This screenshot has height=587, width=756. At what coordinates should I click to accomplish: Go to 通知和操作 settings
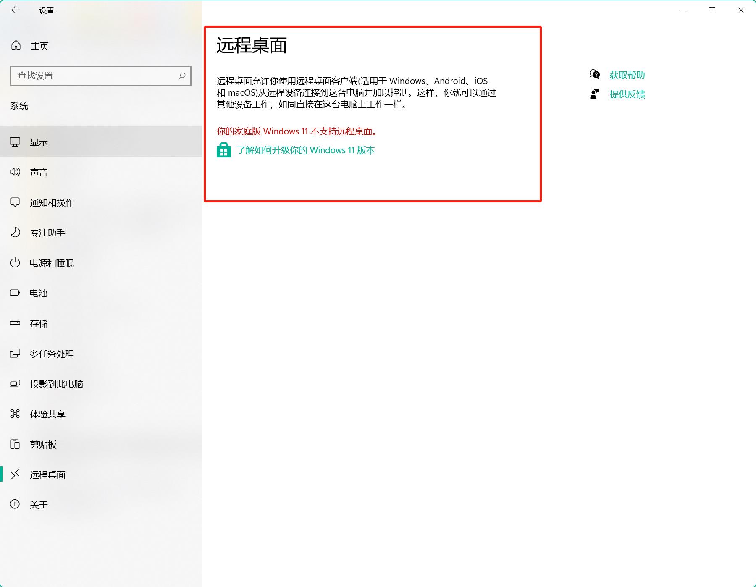(101, 202)
